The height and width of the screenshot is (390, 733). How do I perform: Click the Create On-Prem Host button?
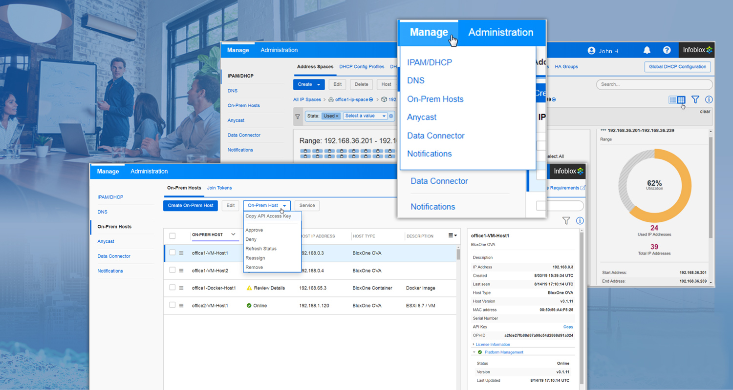(191, 206)
